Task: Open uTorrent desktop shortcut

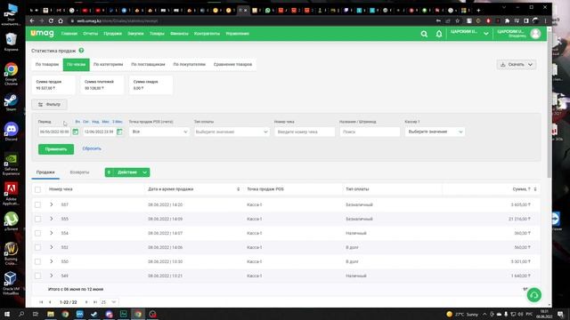Action: click(x=11, y=221)
